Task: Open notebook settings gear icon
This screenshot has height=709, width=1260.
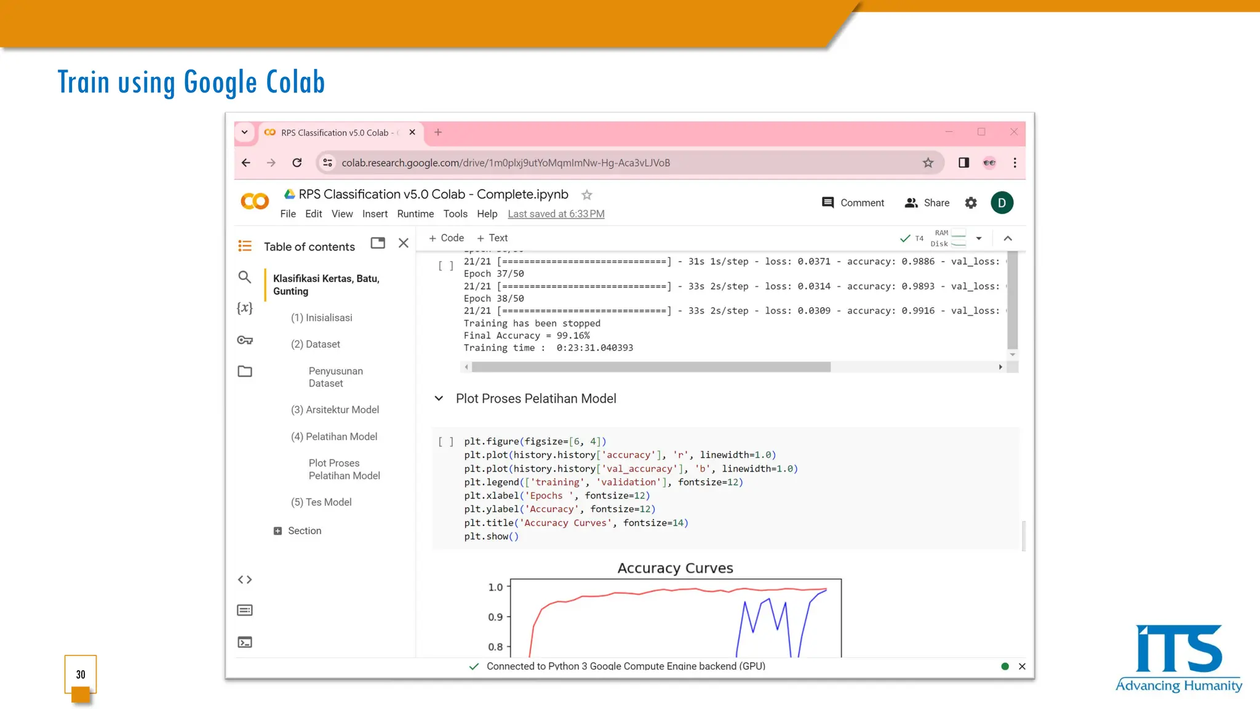Action: coord(971,202)
